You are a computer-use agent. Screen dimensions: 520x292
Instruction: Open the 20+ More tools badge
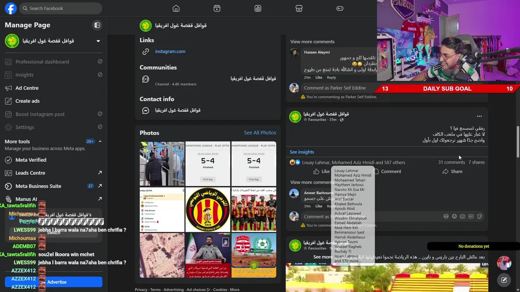pos(90,141)
